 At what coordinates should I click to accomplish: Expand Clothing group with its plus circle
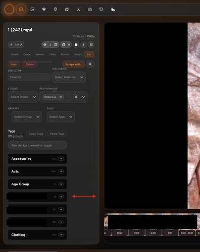[x=61, y=235]
